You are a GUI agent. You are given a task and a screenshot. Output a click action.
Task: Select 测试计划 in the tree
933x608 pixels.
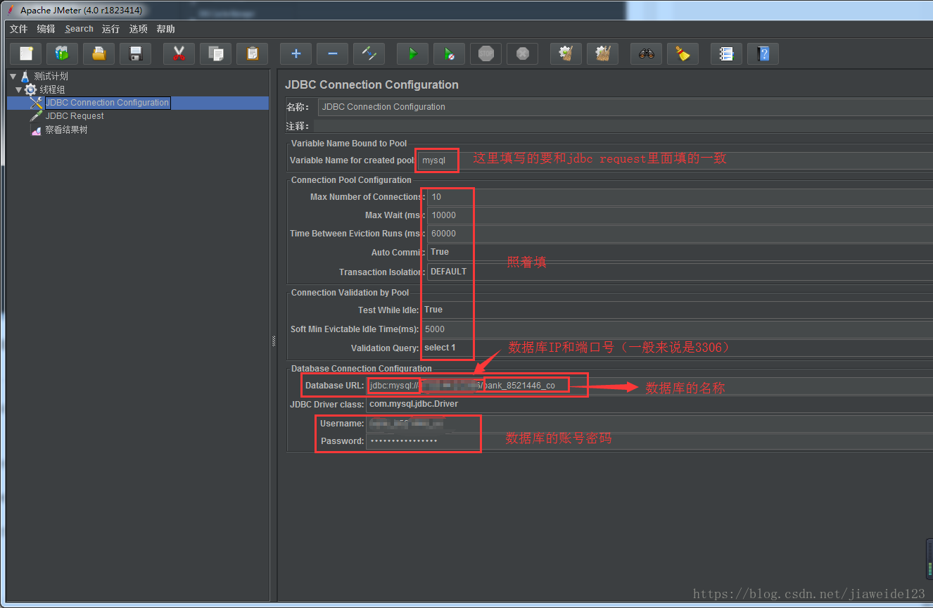(51, 76)
